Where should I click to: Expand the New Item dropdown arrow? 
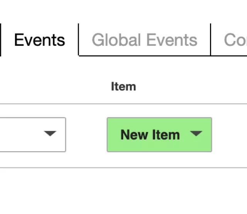[x=196, y=134]
